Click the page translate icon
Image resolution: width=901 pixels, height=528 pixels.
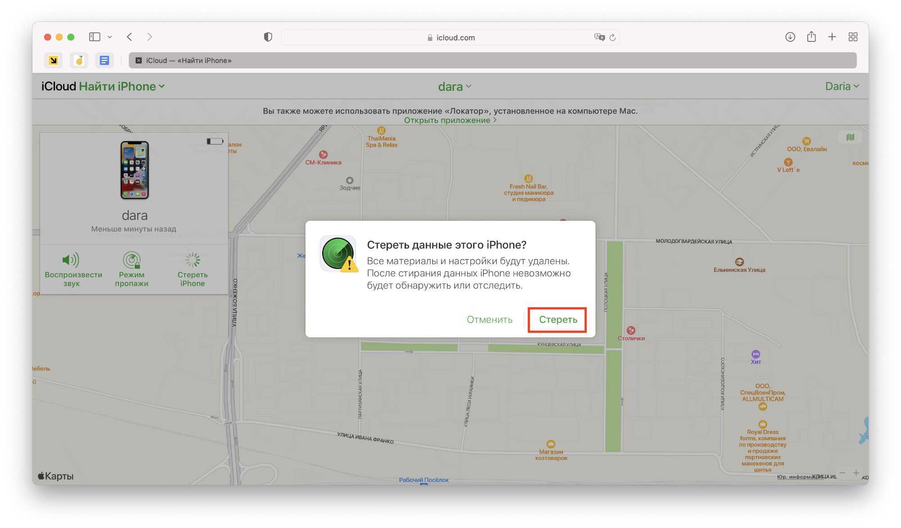click(x=599, y=37)
